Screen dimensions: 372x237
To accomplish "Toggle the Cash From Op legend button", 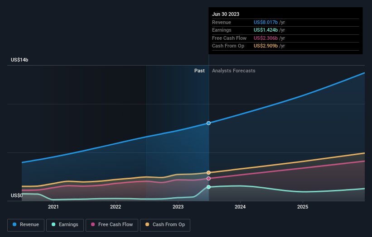I will click(165, 225).
